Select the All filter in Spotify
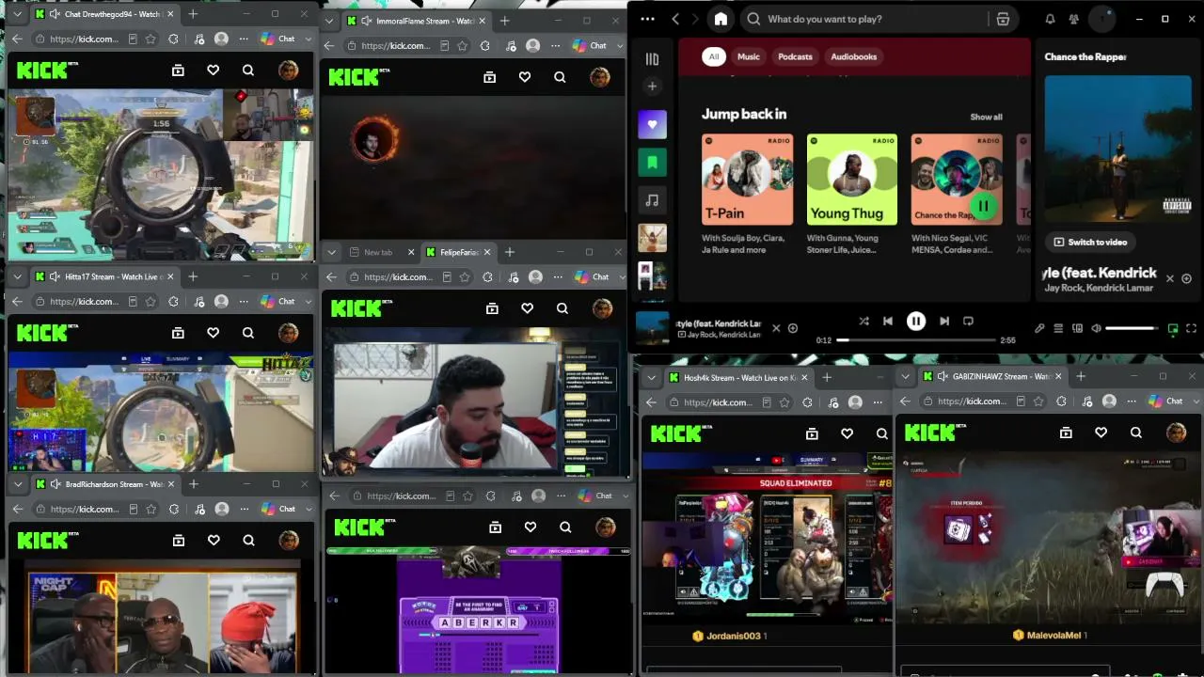This screenshot has width=1204, height=677. (x=714, y=56)
